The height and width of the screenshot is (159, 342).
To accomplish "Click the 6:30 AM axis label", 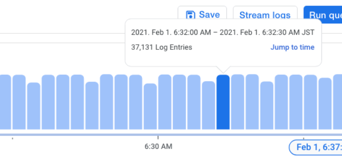I will 158,146.
